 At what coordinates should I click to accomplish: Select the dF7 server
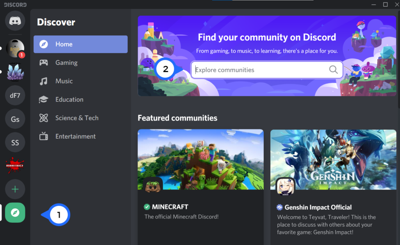(x=15, y=95)
